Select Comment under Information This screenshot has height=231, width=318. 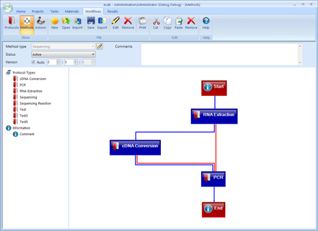point(27,134)
